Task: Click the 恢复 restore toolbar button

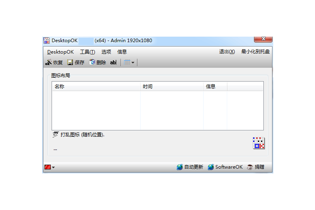Action: 54,63
